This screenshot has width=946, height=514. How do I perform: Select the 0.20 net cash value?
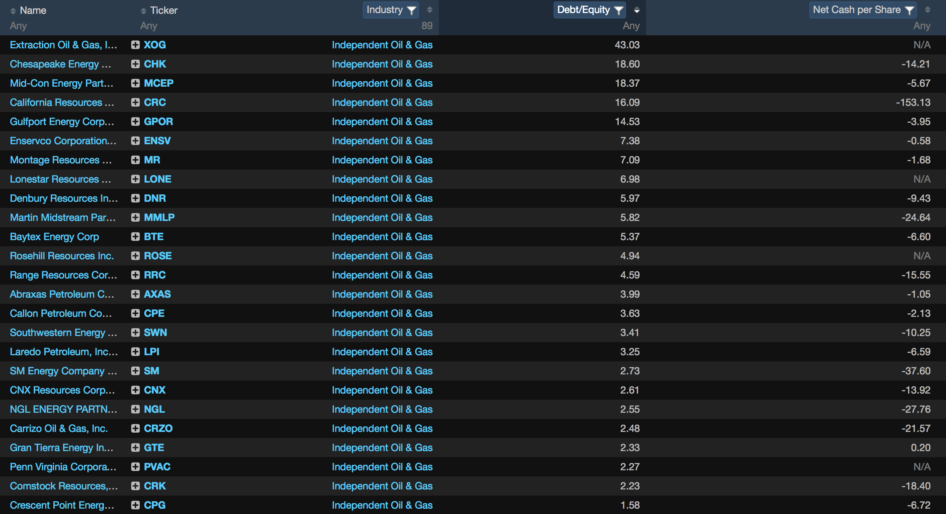click(921, 448)
